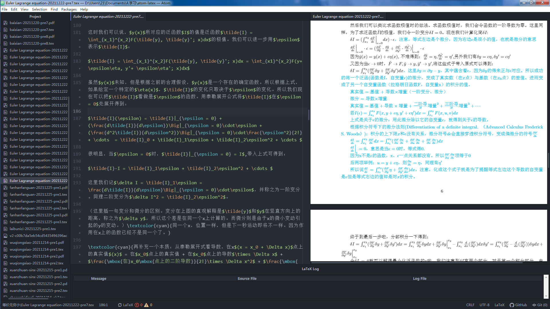550x309 pixels.
Task: Click the LaTeX Log scrollbar down arrow
Action: tap(546, 296)
